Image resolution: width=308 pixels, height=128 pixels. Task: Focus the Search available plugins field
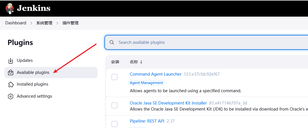pos(201,42)
